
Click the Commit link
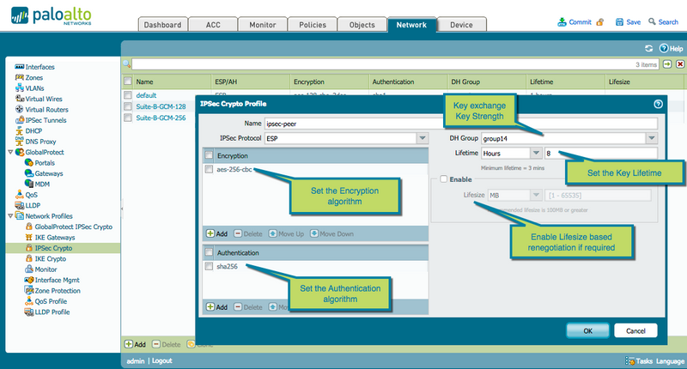[580, 22]
